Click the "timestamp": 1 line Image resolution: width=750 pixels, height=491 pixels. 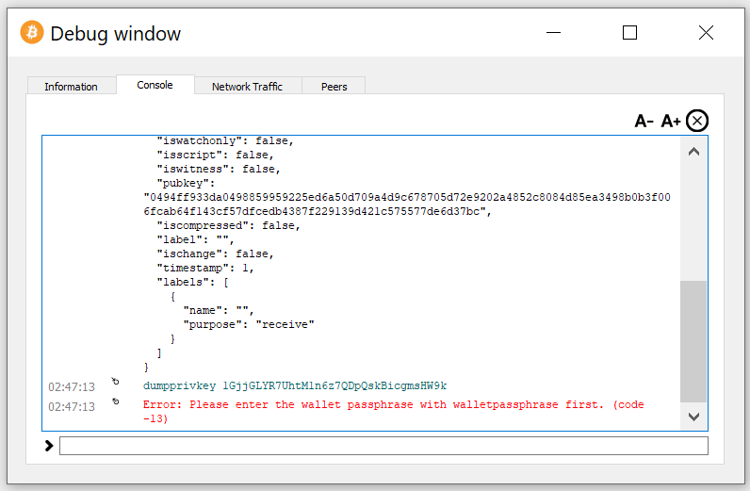click(205, 268)
